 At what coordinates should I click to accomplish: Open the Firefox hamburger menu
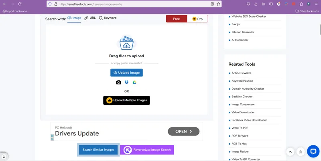pos(316,4)
